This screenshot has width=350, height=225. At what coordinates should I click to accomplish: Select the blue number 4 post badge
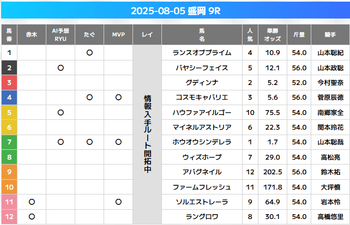(x=9, y=97)
